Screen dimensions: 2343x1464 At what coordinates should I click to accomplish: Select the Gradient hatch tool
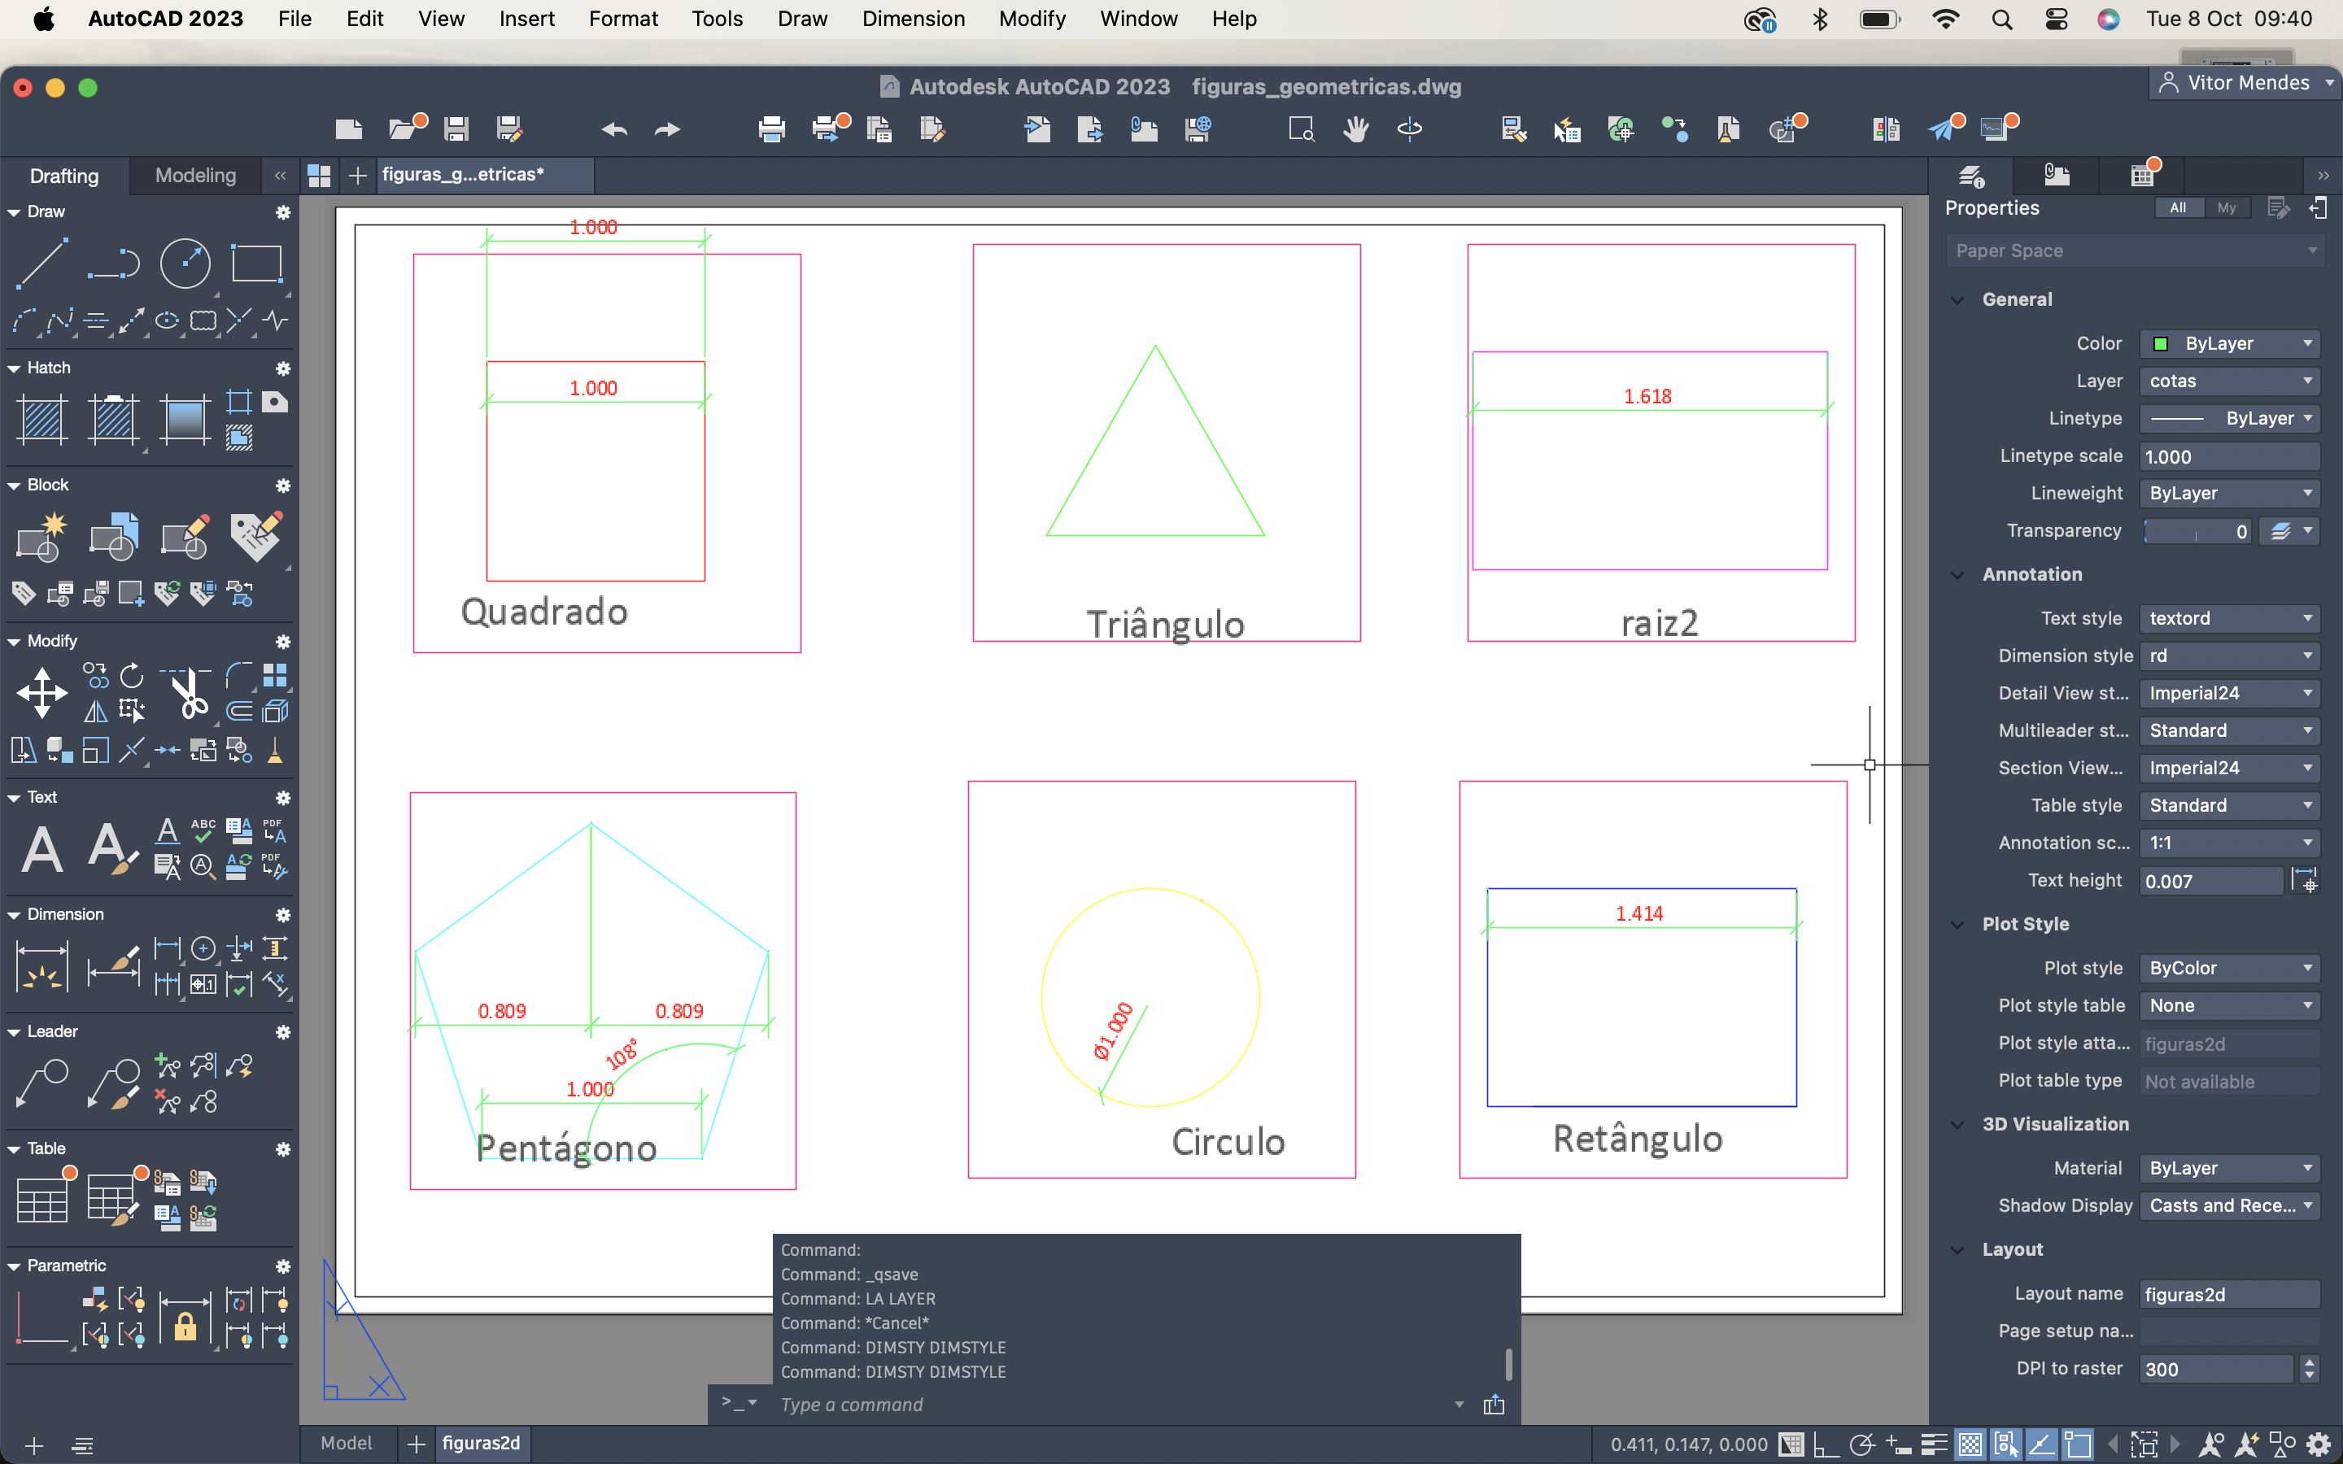tap(185, 419)
